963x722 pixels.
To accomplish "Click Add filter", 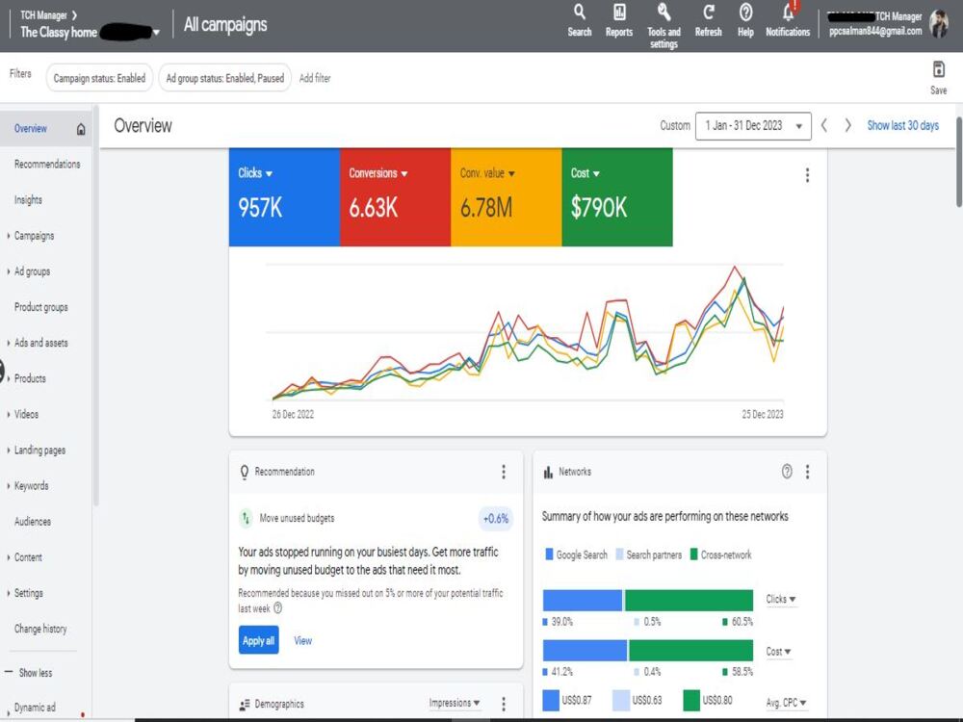I will coord(315,78).
